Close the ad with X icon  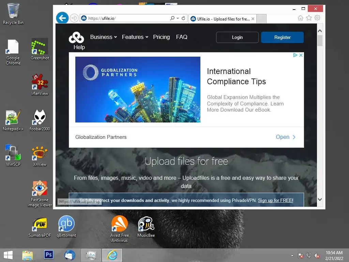301,55
